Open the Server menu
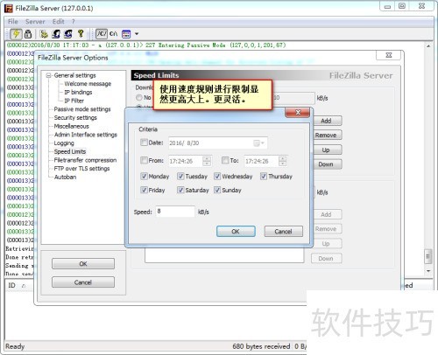 pyautogui.click(x=35, y=22)
